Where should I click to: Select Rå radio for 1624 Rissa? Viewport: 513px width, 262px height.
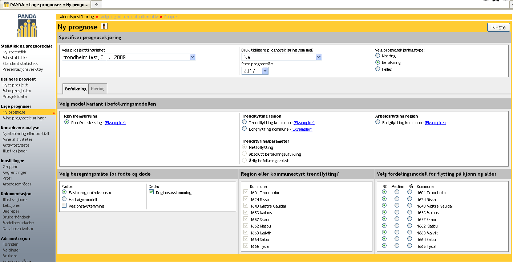tap(410, 199)
